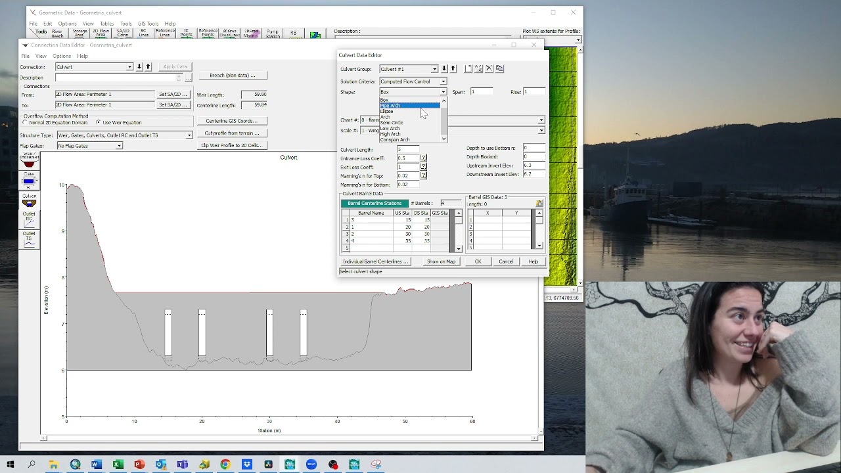Select BC Lines tool in toolbar
The height and width of the screenshot is (473, 841).
(x=144, y=33)
